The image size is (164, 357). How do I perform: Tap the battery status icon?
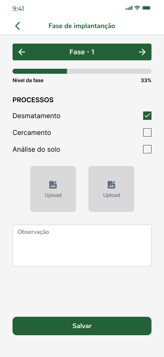(146, 8)
